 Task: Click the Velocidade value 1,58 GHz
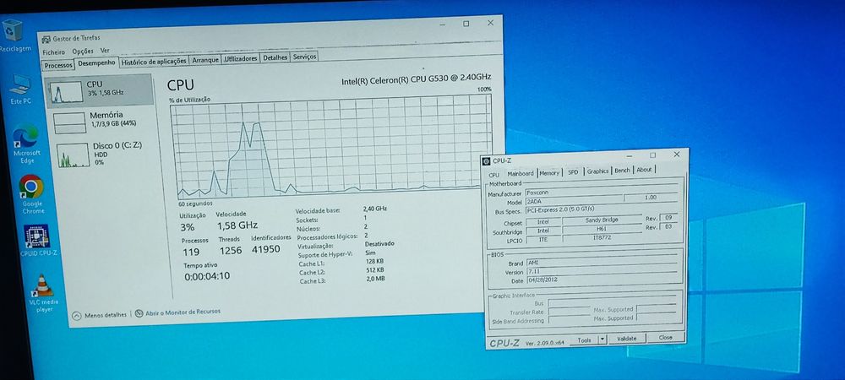pyautogui.click(x=237, y=225)
